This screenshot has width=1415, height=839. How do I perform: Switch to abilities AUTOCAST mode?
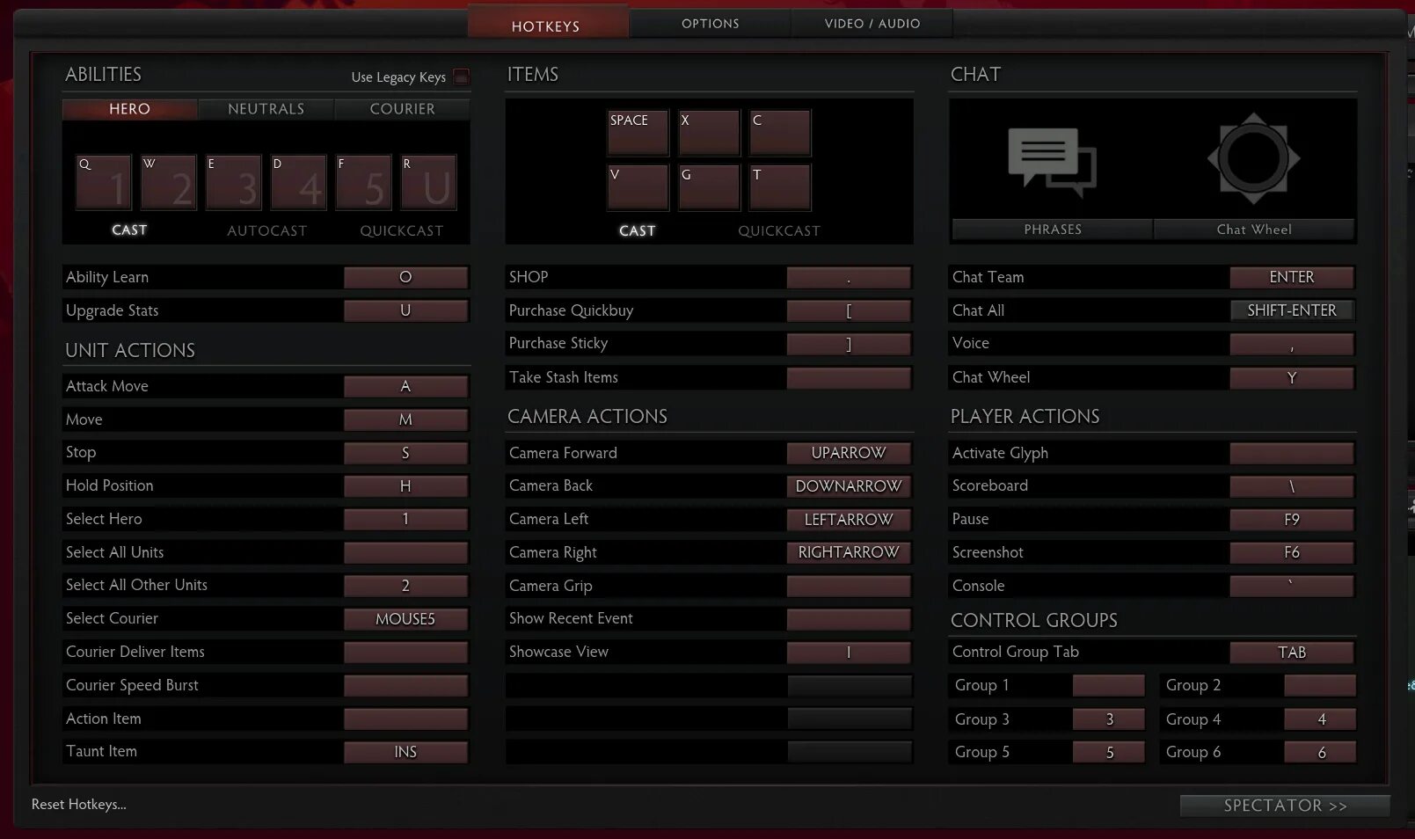[x=267, y=230]
